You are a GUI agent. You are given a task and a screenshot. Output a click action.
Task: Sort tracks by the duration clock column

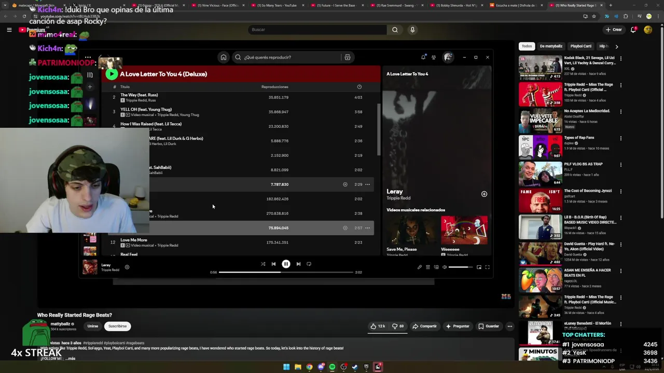coord(359,87)
